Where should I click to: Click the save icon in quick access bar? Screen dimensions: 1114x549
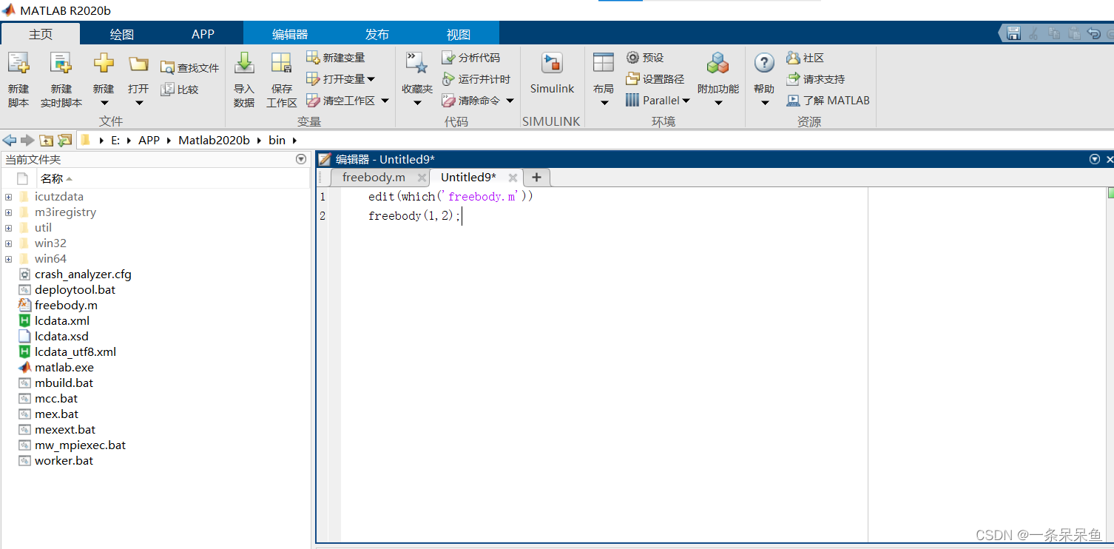(1013, 33)
